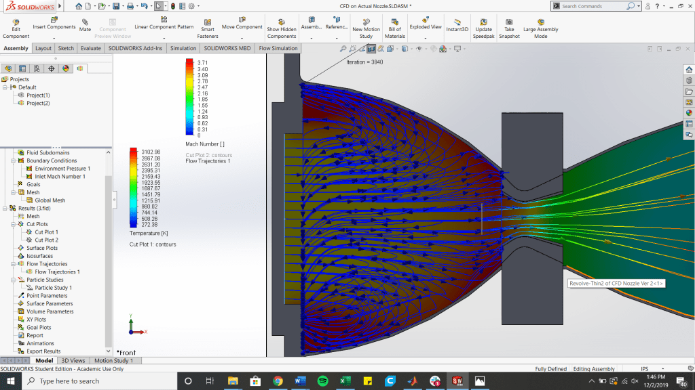
Task: Enable Large Assembly Mode
Action: click(540, 21)
